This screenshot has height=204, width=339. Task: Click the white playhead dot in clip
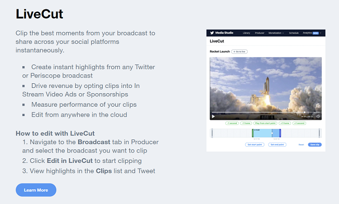point(272,133)
